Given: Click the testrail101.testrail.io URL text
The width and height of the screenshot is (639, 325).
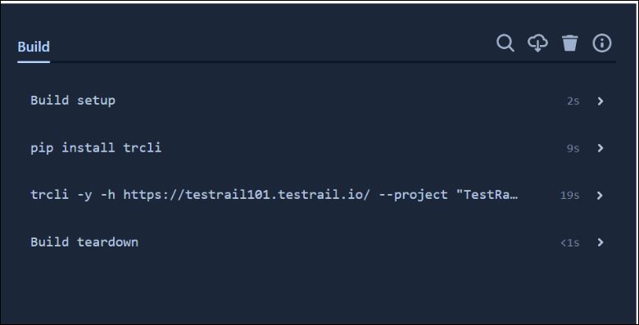Looking at the screenshot, I should (x=247, y=195).
